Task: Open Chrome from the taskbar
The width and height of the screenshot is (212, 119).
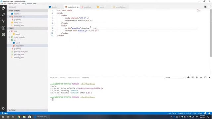Action: (19, 117)
